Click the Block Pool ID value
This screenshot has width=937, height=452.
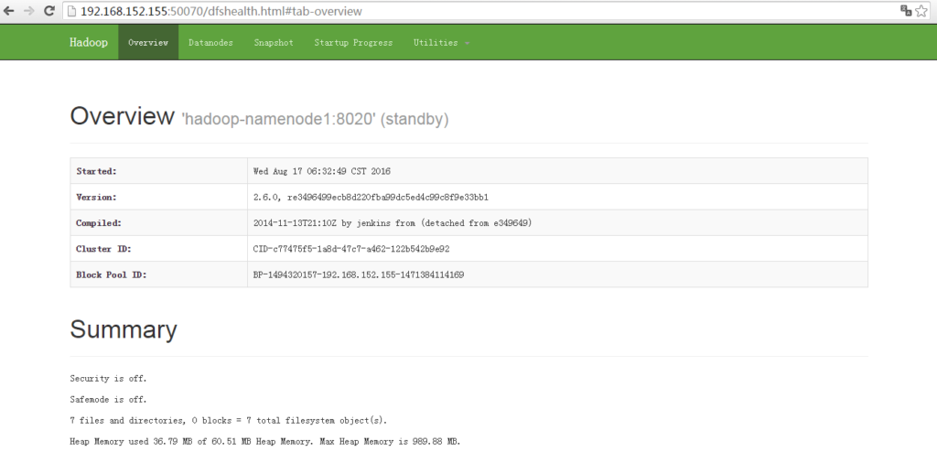[x=359, y=274]
